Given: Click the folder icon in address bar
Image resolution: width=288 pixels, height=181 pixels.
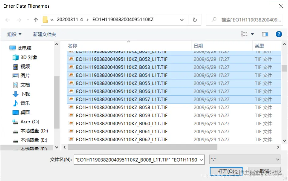Looking at the screenshot, I should tap(45, 20).
